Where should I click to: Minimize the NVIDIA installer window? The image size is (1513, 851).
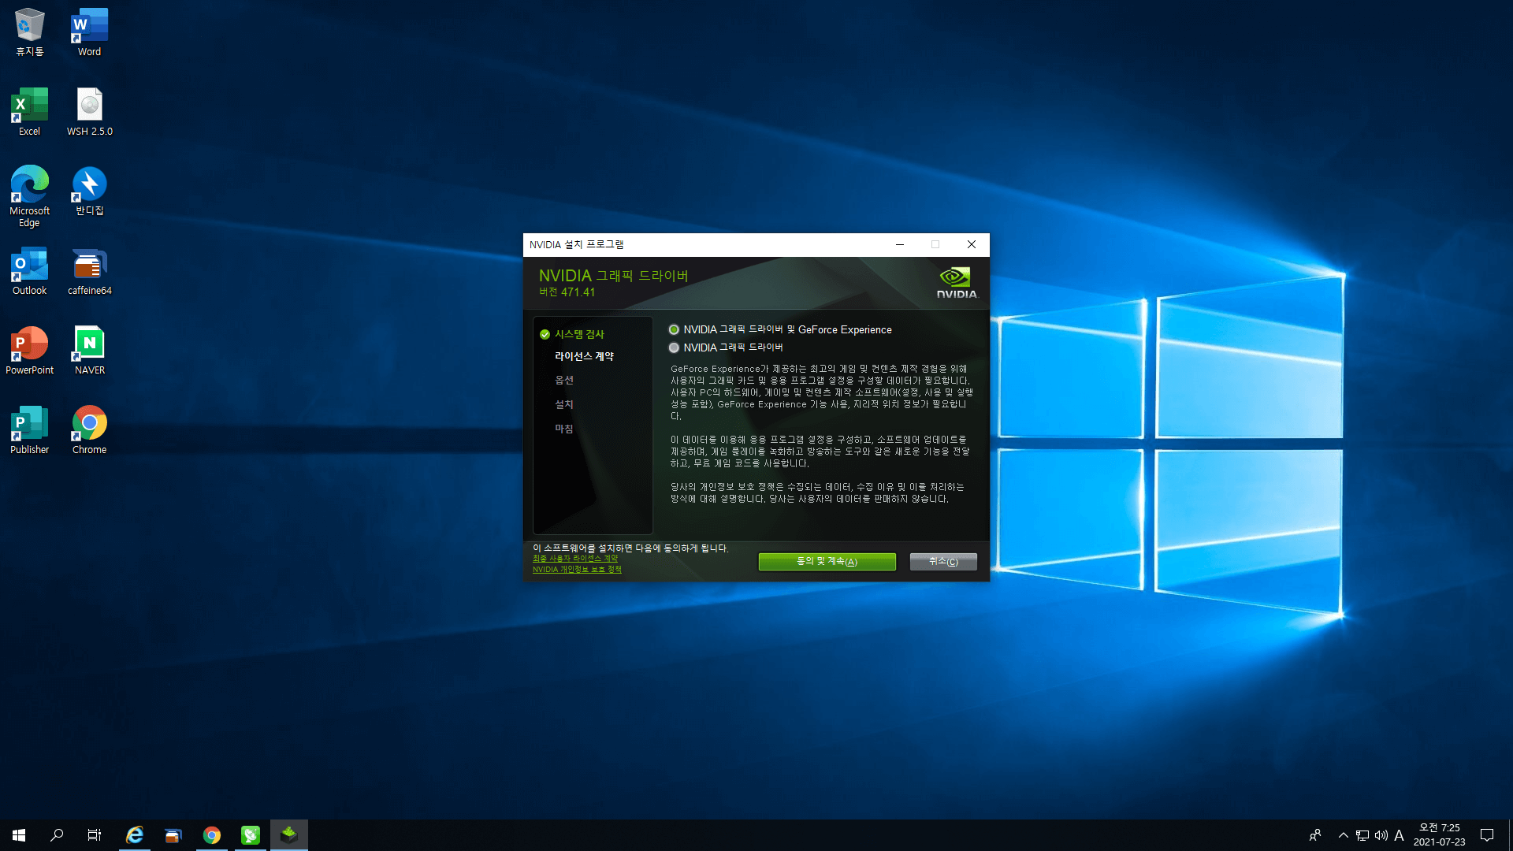pyautogui.click(x=899, y=245)
